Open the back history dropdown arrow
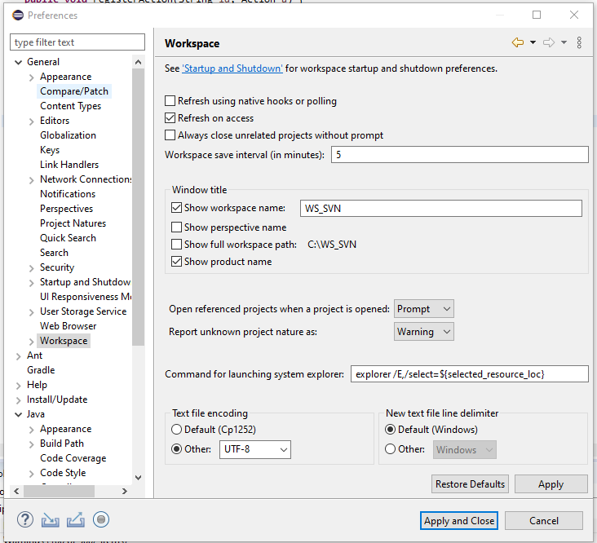Screen dimensions: 597x543 533,43
